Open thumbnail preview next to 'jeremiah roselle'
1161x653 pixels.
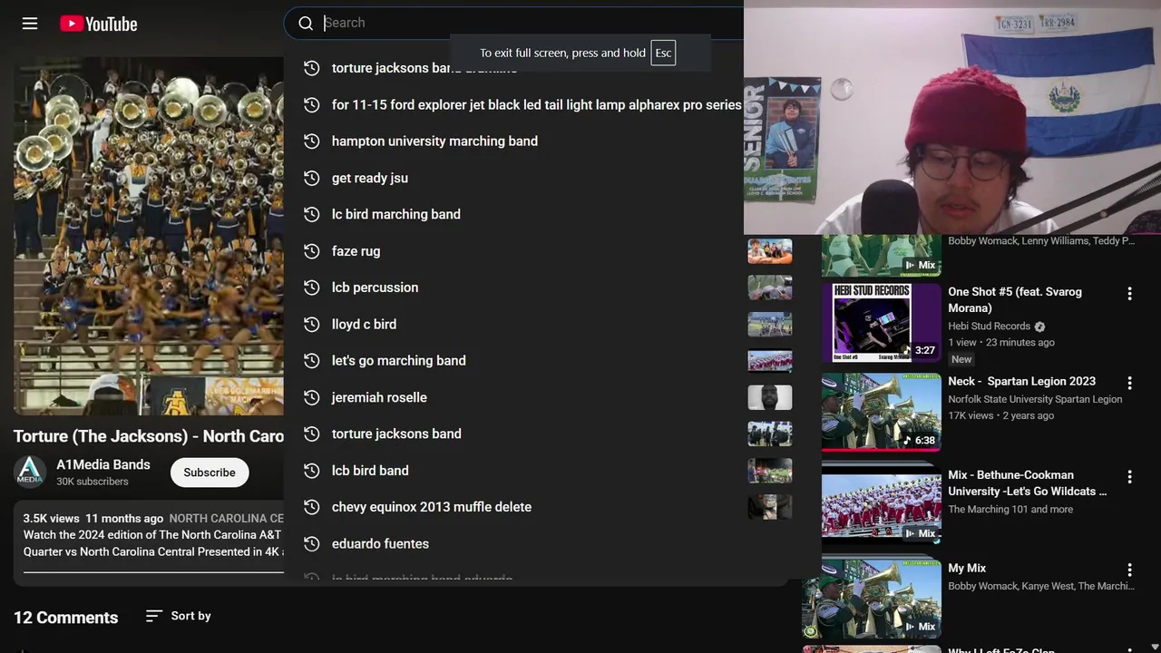coord(770,397)
